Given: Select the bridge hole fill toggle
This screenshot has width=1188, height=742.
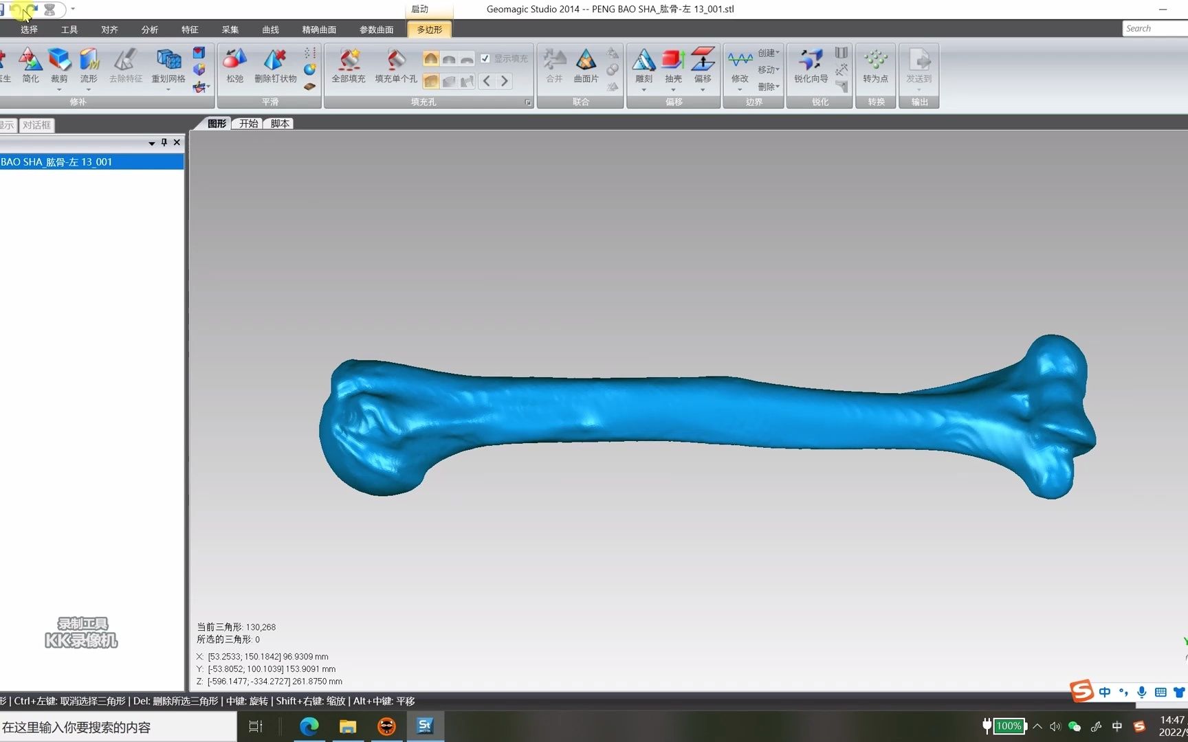Looking at the screenshot, I should coord(467,81).
